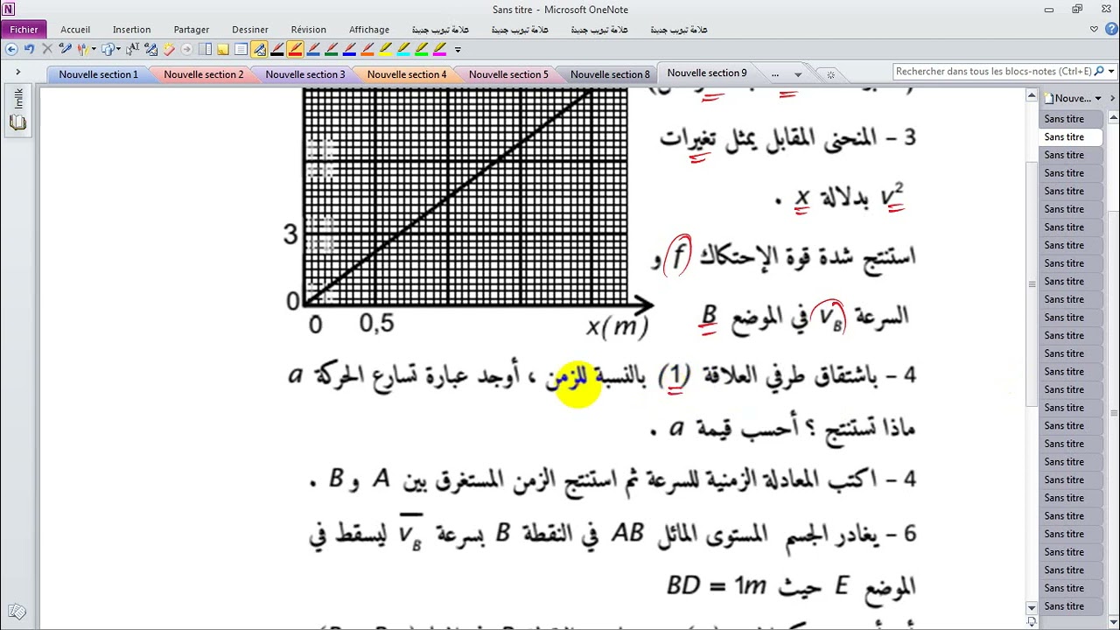Open the section list dropdown arrow

pyautogui.click(x=798, y=75)
